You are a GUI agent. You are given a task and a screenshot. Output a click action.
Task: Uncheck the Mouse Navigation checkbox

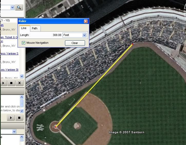[x=23, y=43]
